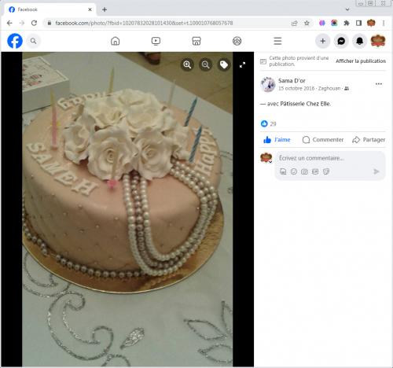This screenshot has width=393, height=368.
Task: Click the J'aime like button
Action: pos(277,140)
